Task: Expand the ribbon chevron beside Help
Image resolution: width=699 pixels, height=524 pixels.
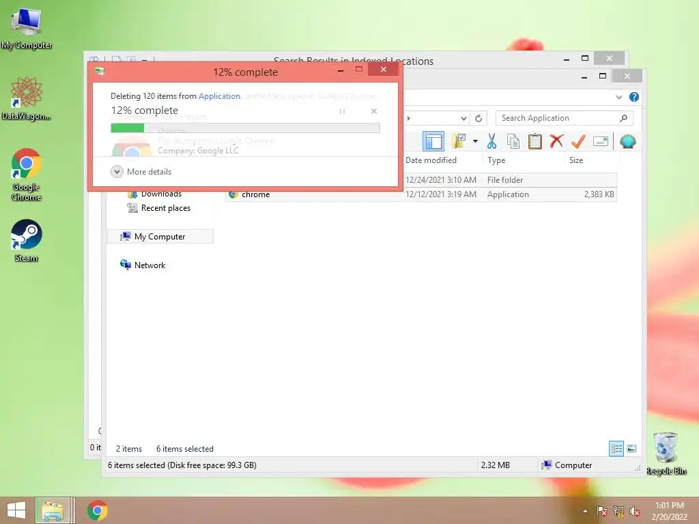Action: (618, 97)
